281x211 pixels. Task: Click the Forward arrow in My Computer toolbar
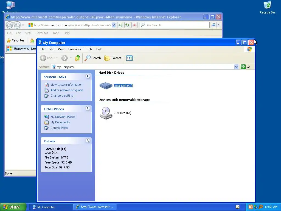pyautogui.click(x=64, y=58)
